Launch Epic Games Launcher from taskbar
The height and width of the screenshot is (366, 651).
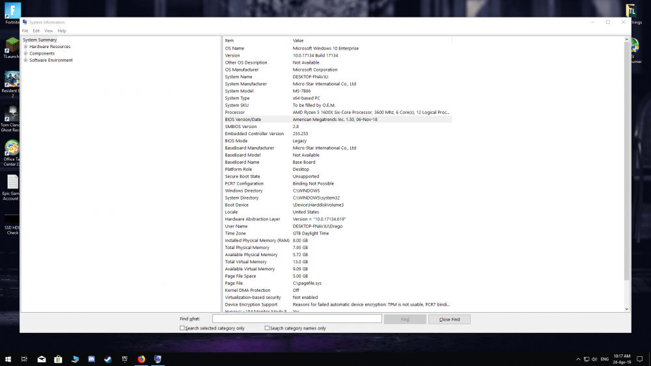(124, 359)
